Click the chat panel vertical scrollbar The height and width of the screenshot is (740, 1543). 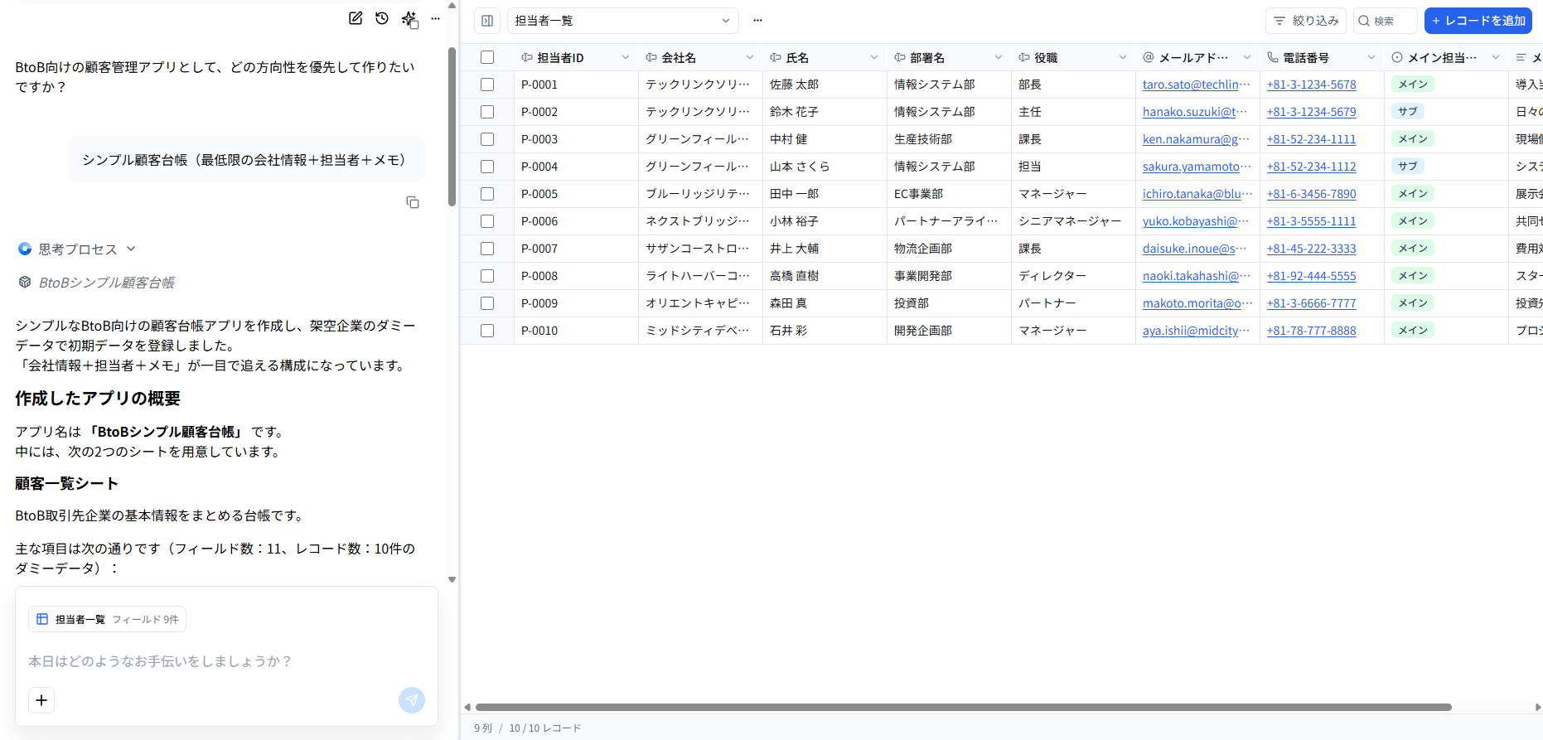tap(452, 126)
